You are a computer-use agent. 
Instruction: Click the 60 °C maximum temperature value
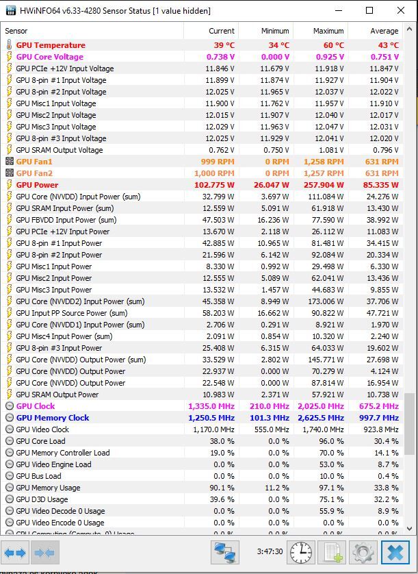(x=334, y=45)
